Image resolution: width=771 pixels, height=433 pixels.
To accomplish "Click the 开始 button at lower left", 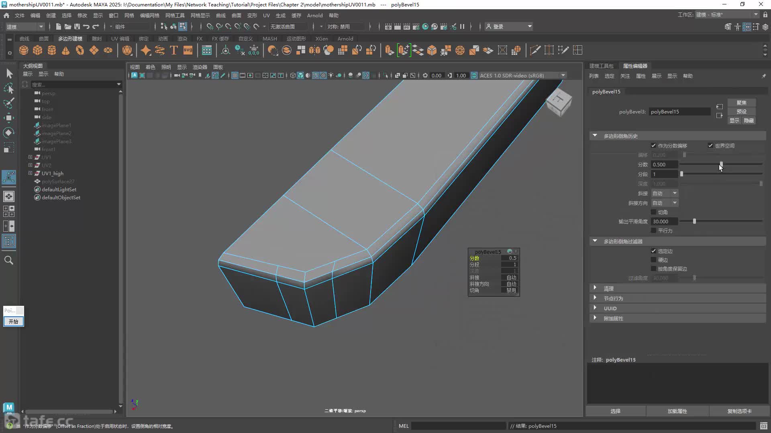I will pyautogui.click(x=14, y=322).
